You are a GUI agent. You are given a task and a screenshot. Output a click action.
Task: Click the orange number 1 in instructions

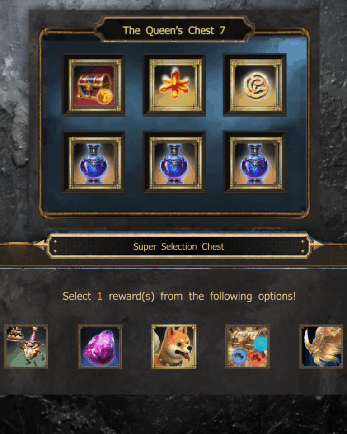tap(100, 297)
